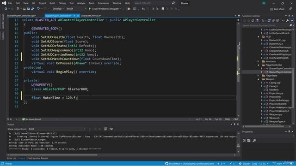Switch to the Find Symbol Results tab
296x166 pixels.
pyautogui.click(x=37, y=158)
